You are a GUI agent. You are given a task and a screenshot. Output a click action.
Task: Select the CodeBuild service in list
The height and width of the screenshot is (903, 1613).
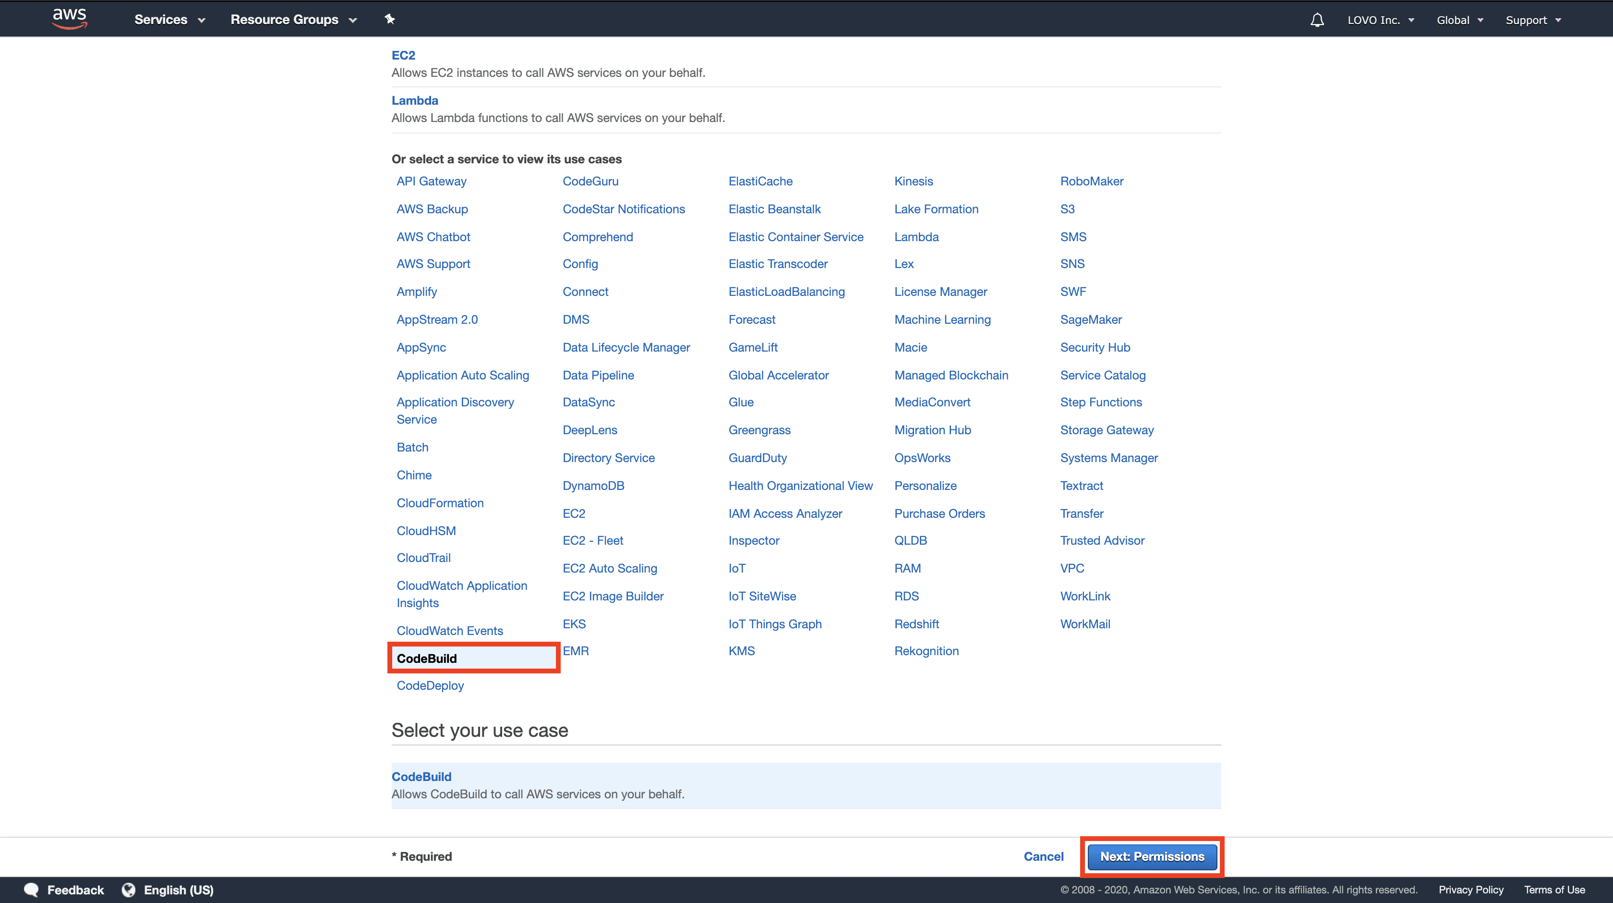pyautogui.click(x=474, y=658)
